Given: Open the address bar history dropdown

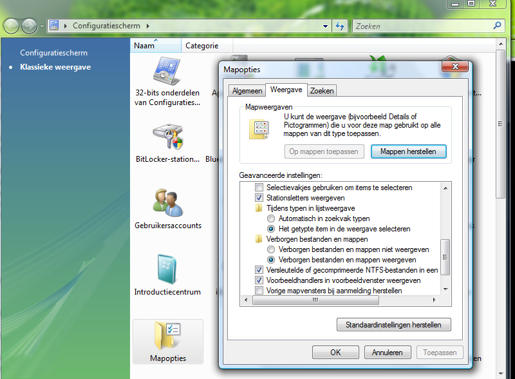Looking at the screenshot, I should click(325, 26).
